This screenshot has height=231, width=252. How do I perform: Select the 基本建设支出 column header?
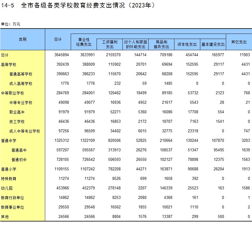[213, 44]
